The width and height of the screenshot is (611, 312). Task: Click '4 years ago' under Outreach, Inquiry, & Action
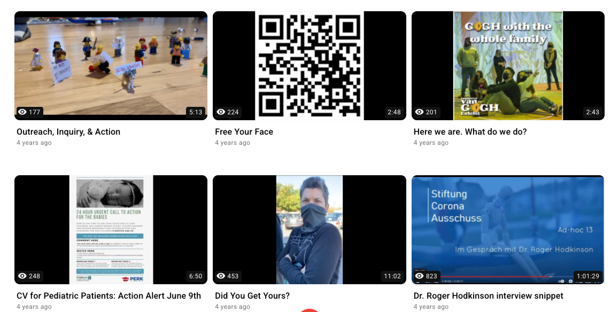(34, 143)
